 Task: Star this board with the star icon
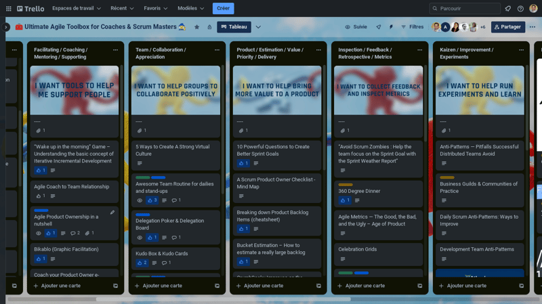tap(196, 27)
